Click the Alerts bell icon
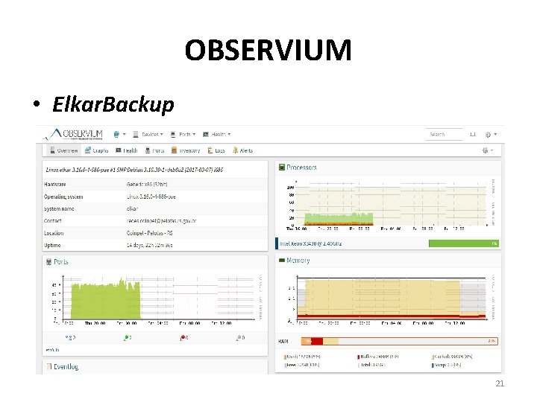This screenshot has width=537, height=402. (235, 150)
